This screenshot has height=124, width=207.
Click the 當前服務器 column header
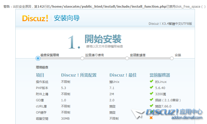pos(160,75)
